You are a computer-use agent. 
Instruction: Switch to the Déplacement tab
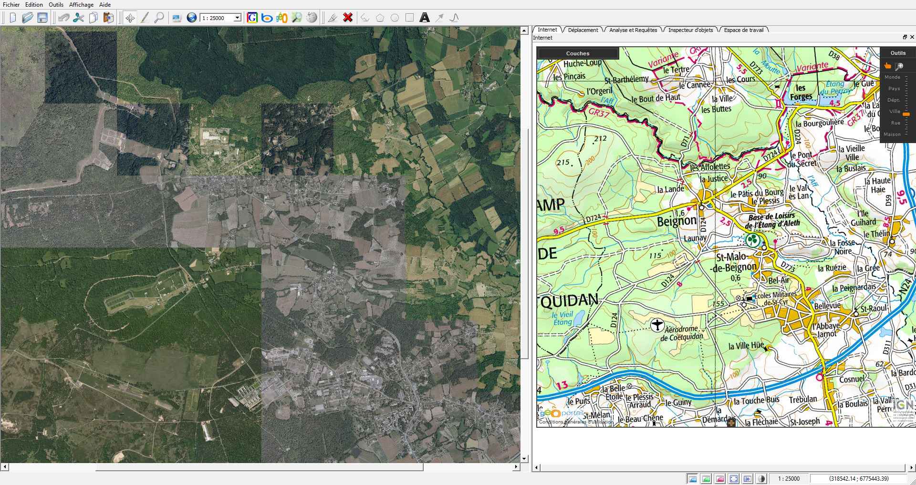[x=583, y=30]
